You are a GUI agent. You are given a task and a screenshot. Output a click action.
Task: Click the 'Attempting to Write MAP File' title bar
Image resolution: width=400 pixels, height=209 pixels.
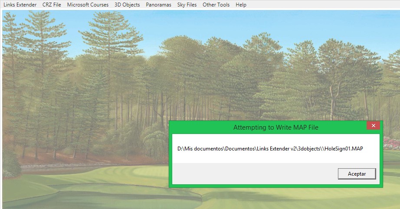coord(275,127)
